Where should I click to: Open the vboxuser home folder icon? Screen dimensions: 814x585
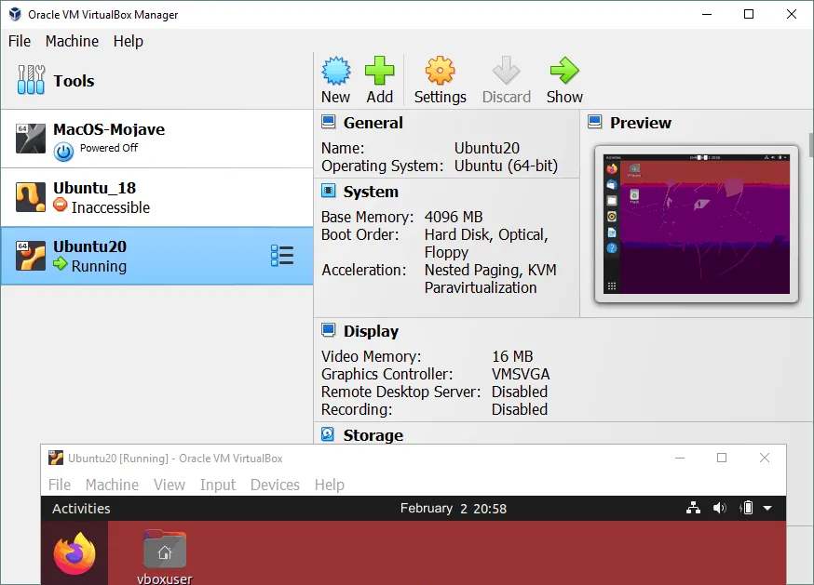(165, 550)
